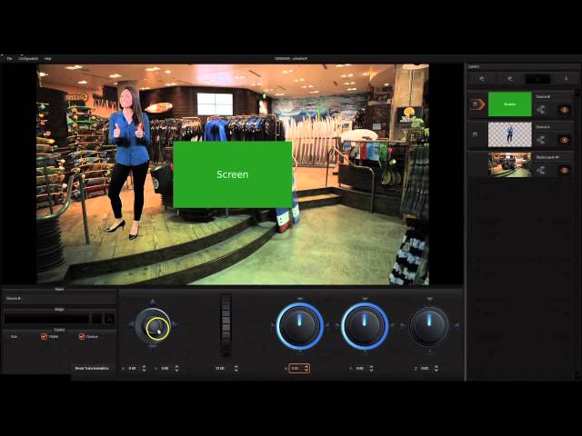The height and width of the screenshot is (436, 582).
Task: Click the Screen layer name field in Layers
Action: pyautogui.click(x=553, y=97)
